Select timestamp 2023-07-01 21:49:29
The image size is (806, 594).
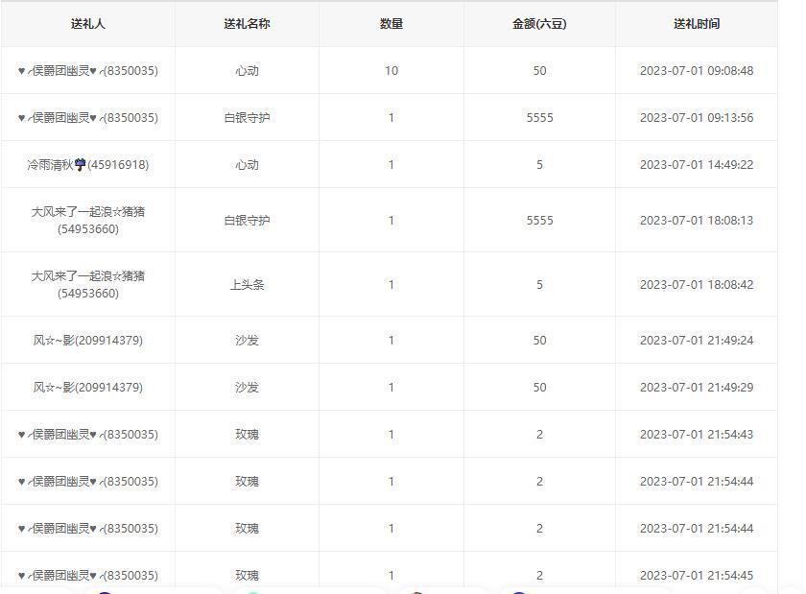click(x=697, y=388)
